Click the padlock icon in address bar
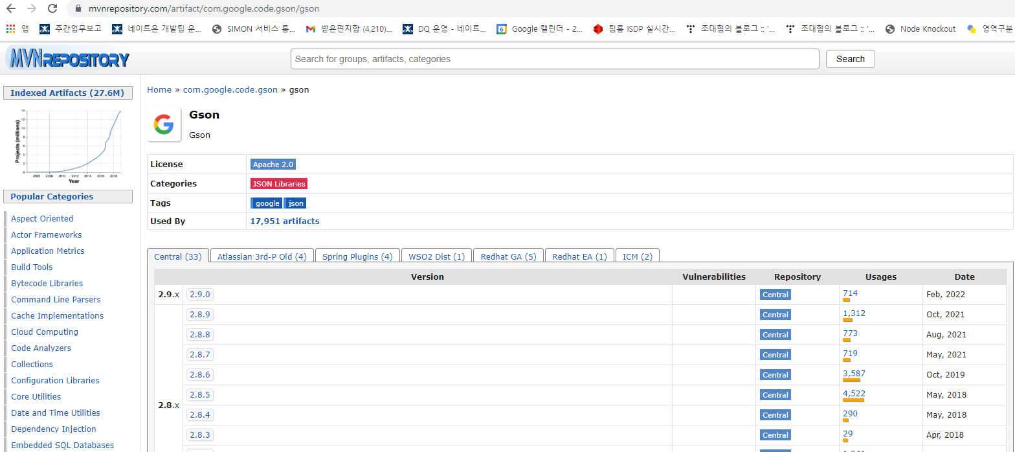Image resolution: width=1015 pixels, height=452 pixels. [78, 9]
